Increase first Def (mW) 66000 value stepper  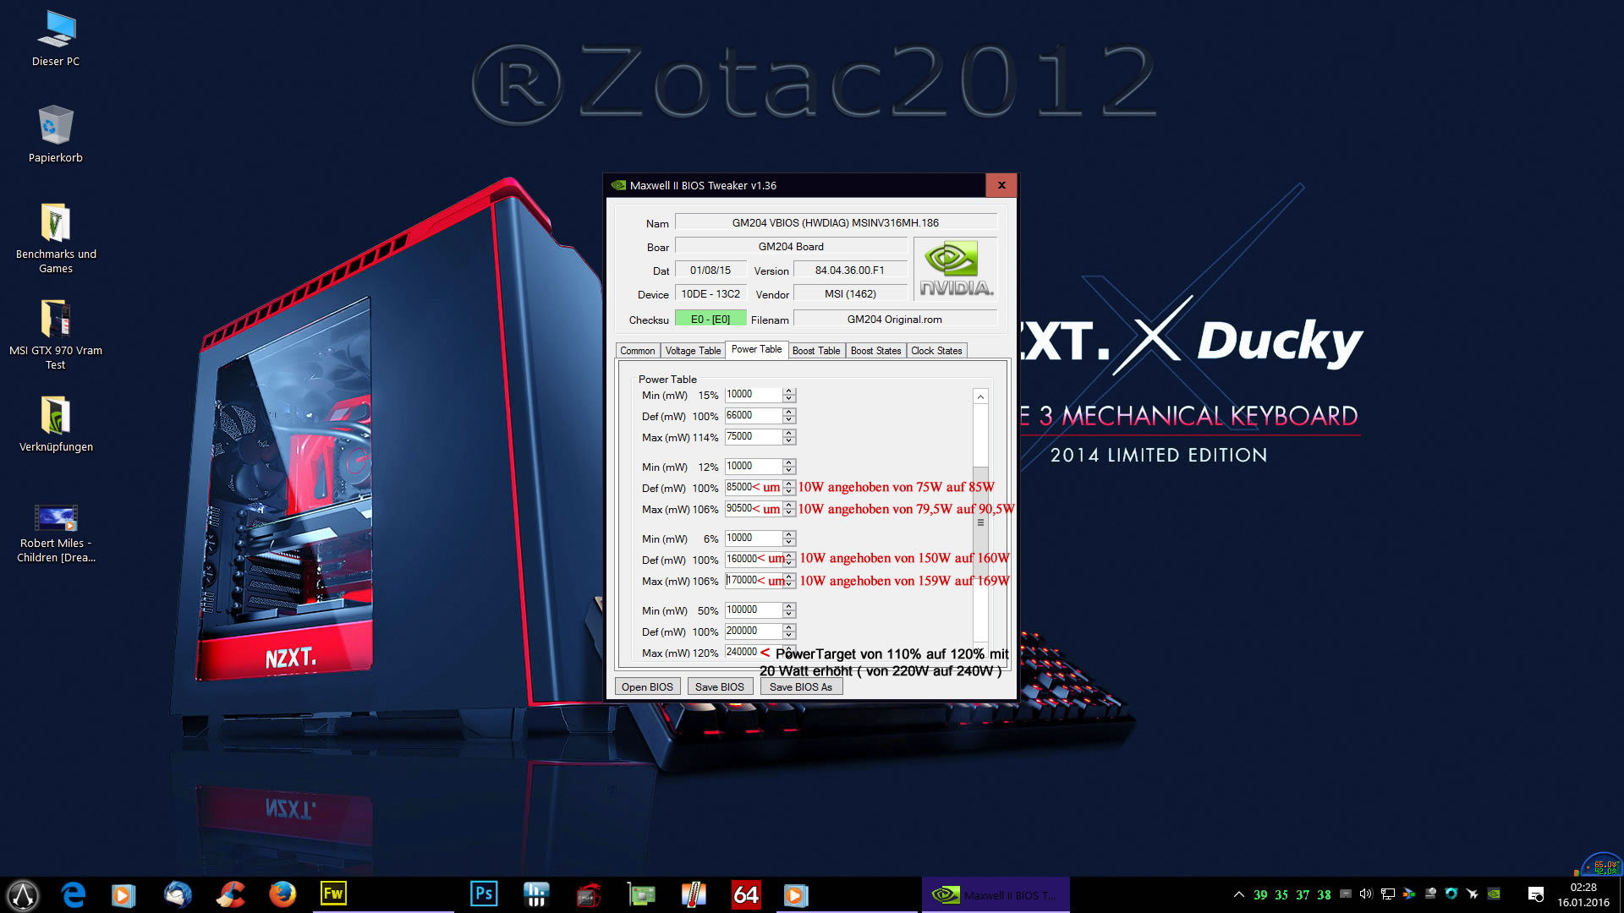tap(789, 413)
